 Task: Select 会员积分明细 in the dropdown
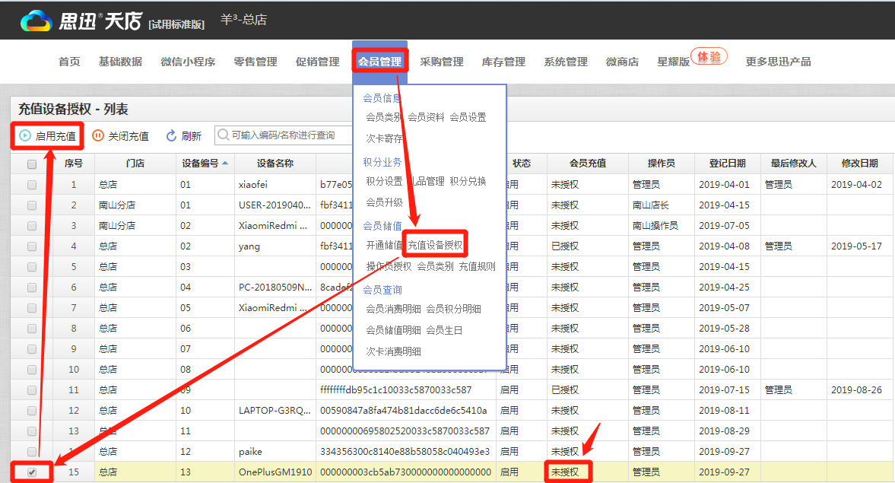454,309
